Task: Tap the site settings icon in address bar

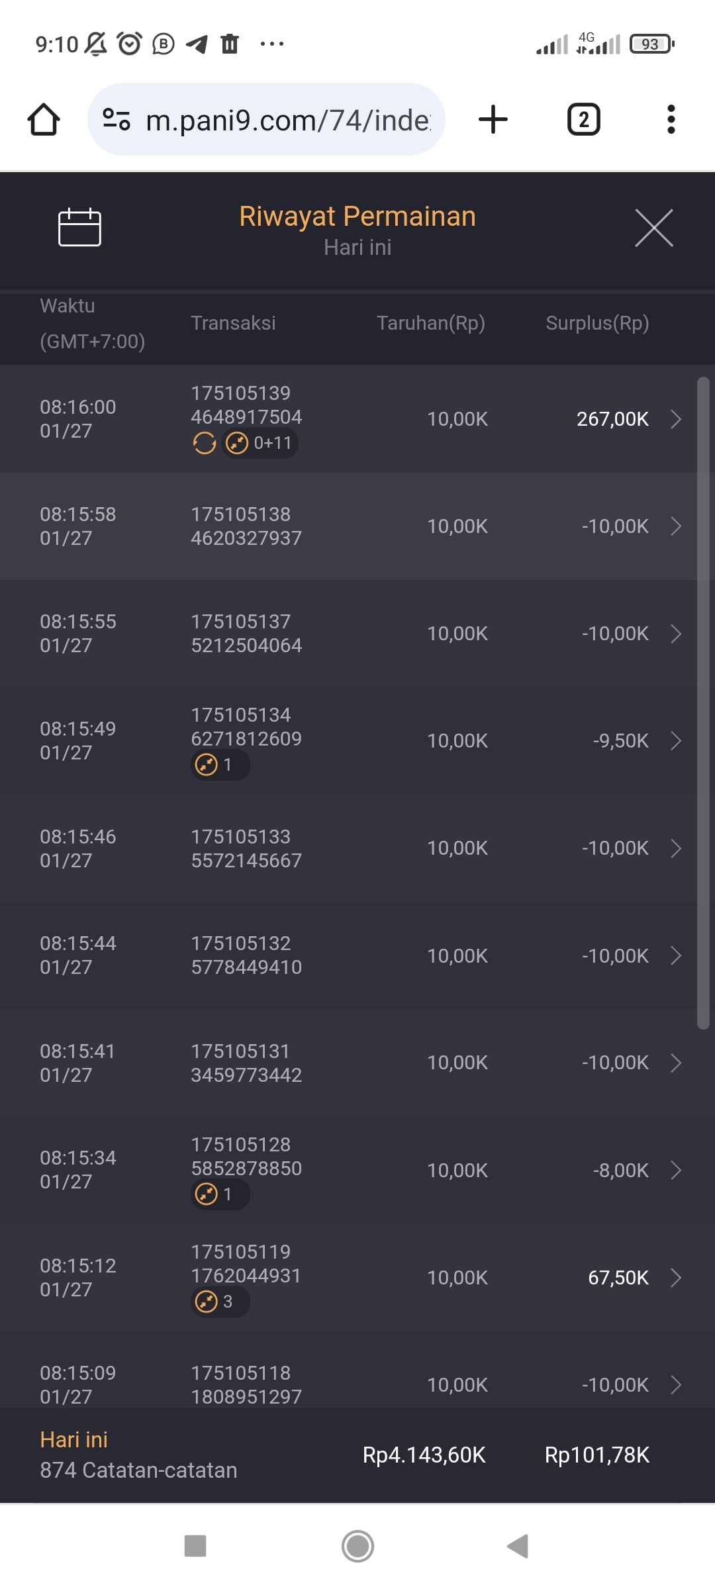Action: click(x=117, y=120)
